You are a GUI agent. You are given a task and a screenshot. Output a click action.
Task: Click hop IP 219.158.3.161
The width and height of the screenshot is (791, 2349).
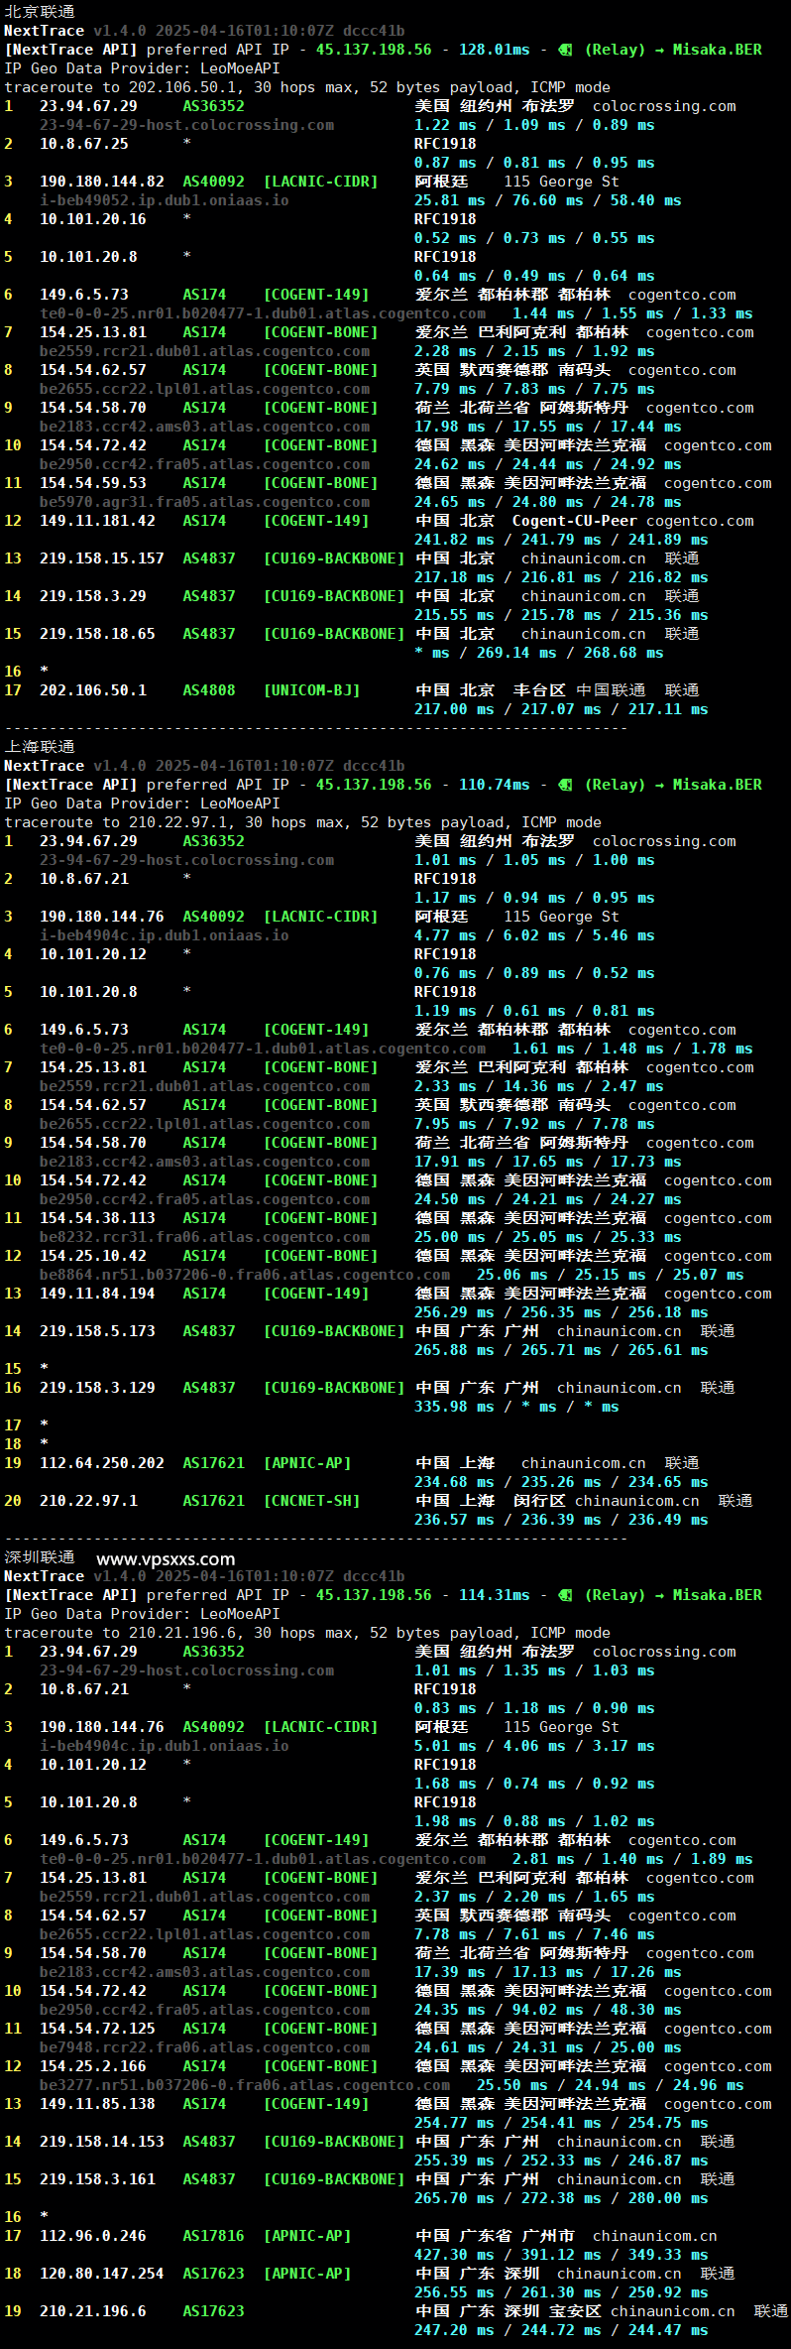[97, 2179]
